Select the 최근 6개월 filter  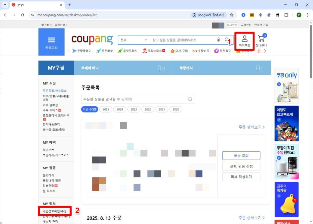pos(90,109)
